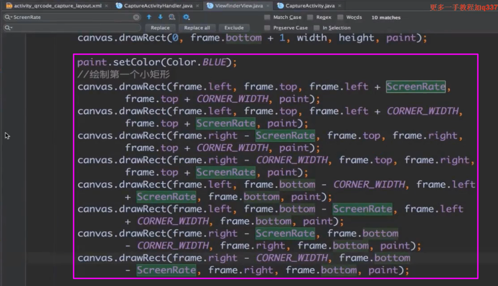Close the CaptureActivityHandler.java tab
The width and height of the screenshot is (498, 286).
tap(197, 6)
